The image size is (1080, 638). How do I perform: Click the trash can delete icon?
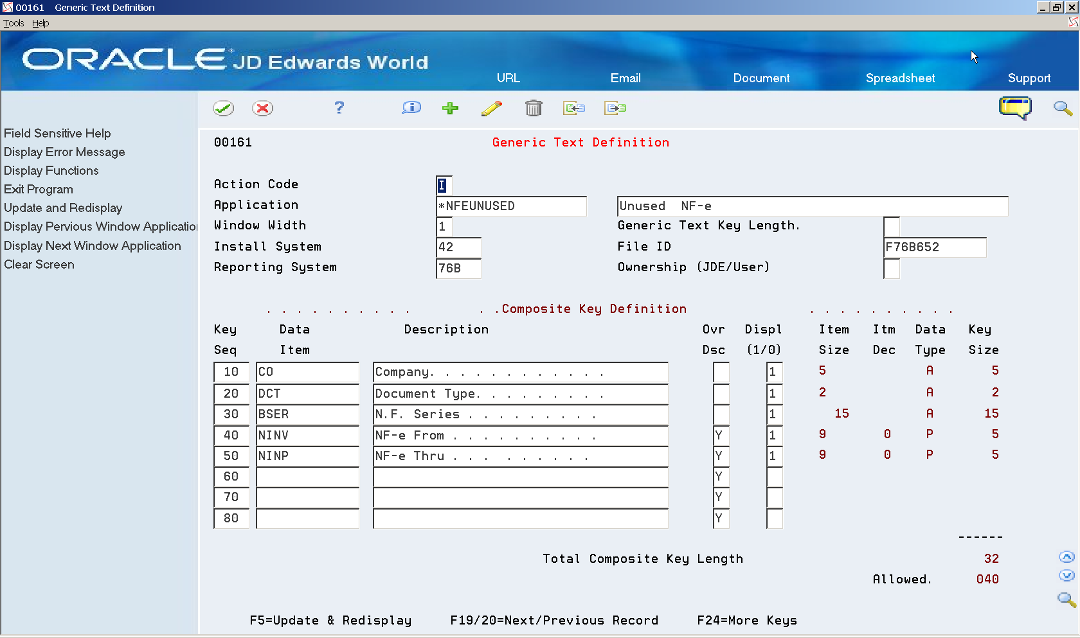tap(534, 108)
